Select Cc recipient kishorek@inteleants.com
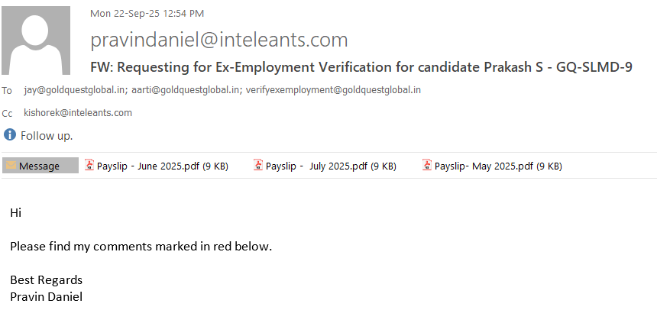657x310 pixels. tap(78, 112)
